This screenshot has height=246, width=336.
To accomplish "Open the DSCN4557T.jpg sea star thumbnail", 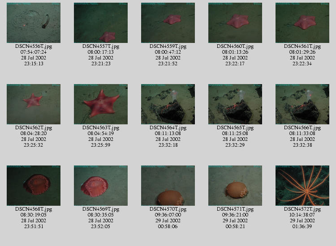I will (x=101, y=23).
